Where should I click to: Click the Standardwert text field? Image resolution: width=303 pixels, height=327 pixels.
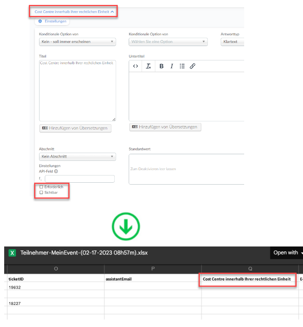(186, 169)
